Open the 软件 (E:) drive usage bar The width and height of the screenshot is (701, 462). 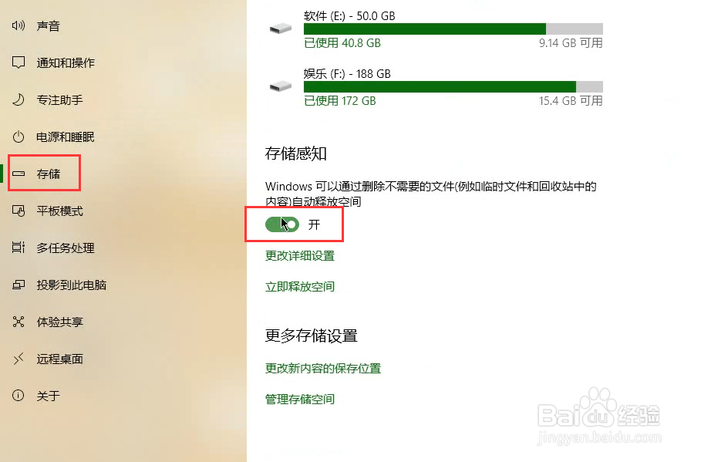tap(453, 29)
